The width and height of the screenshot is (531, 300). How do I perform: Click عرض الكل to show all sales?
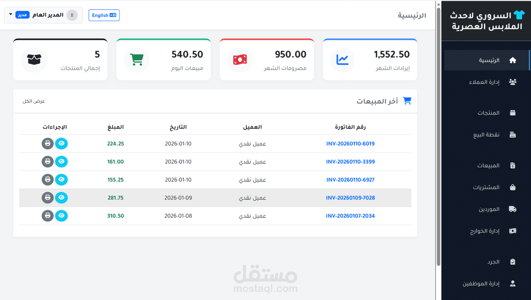[34, 101]
